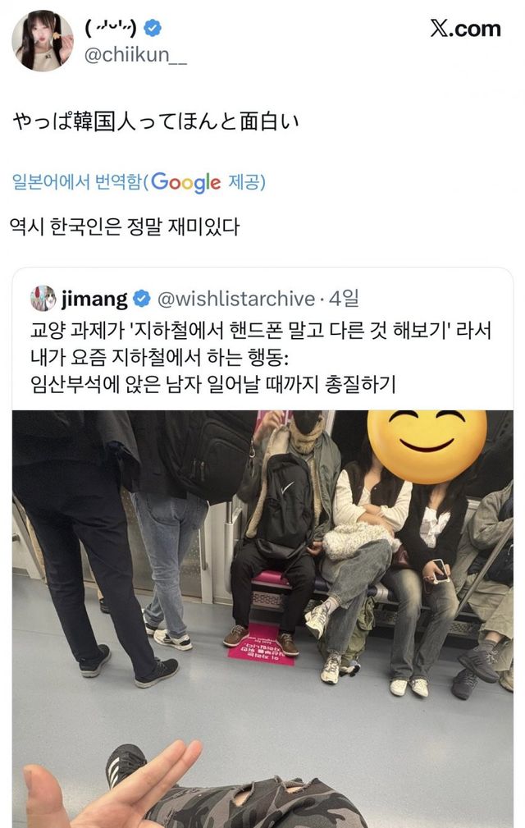
Task: Click the X.com logo watermark
Action: coord(465,29)
